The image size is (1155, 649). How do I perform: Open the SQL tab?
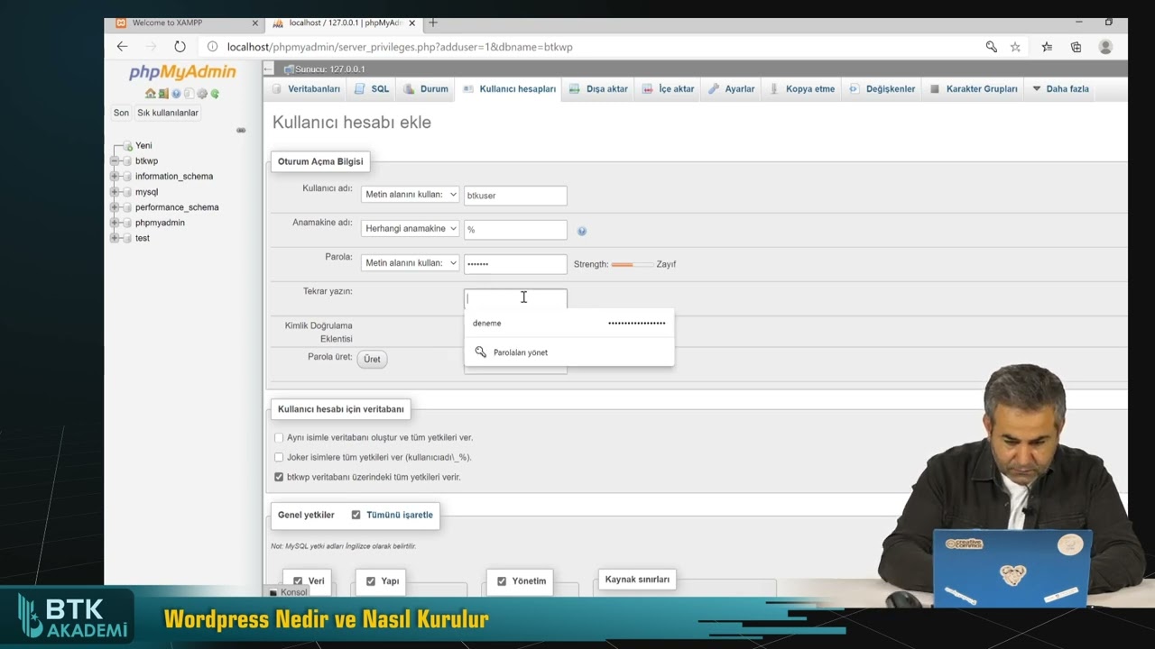tap(372, 89)
